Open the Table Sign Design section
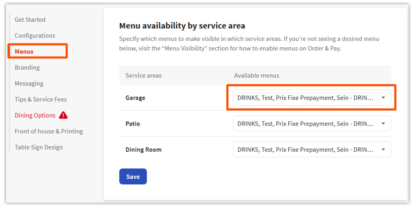 (38, 147)
